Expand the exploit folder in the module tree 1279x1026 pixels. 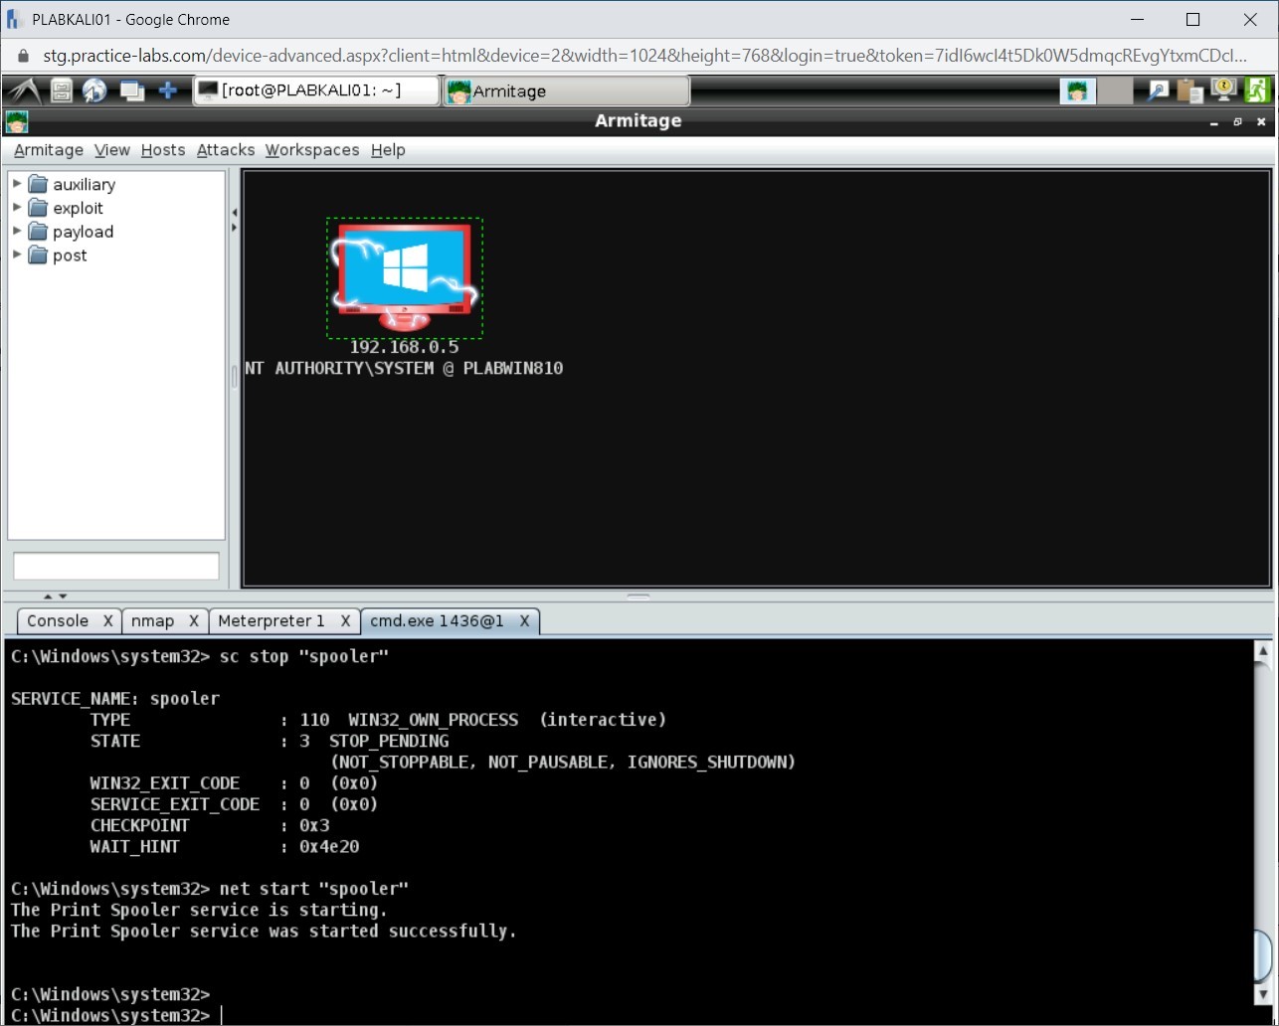tap(16, 208)
